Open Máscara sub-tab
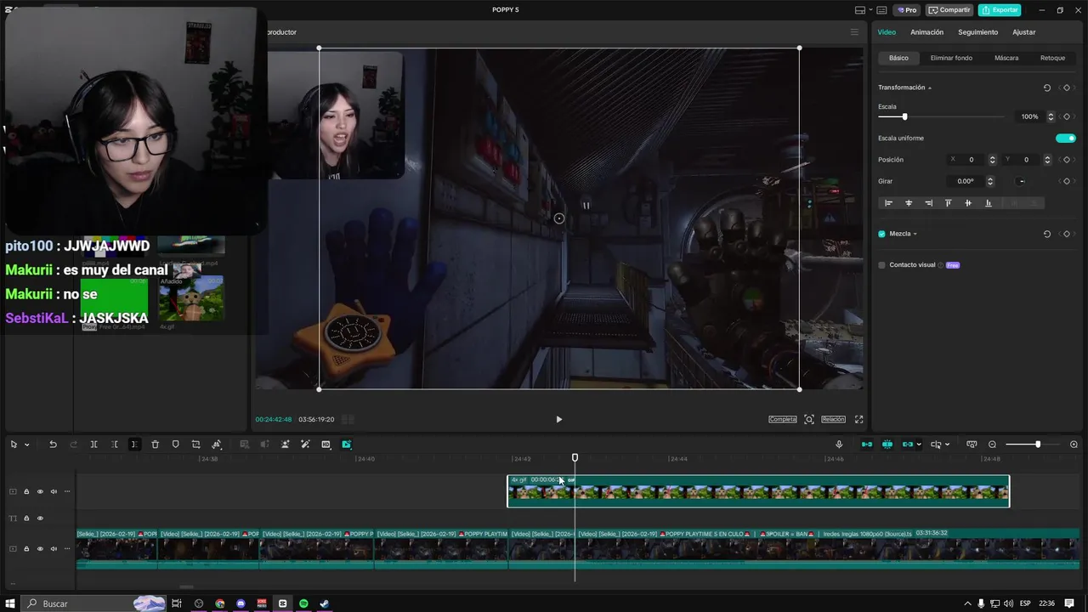 1006,58
